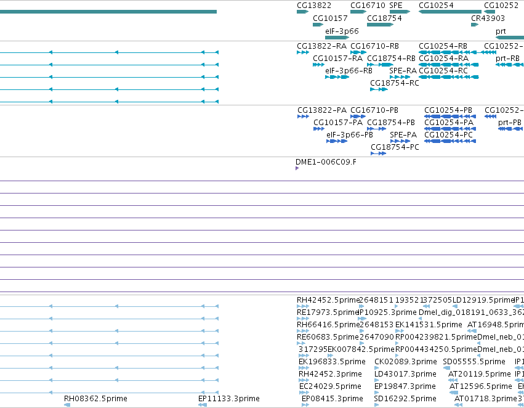Click EST RH42452.3prime
The image size is (524, 408).
pos(304,380)
